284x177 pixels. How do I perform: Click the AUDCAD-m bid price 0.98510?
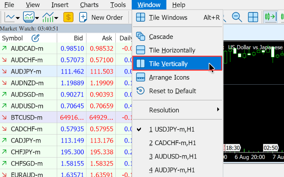click(72, 48)
